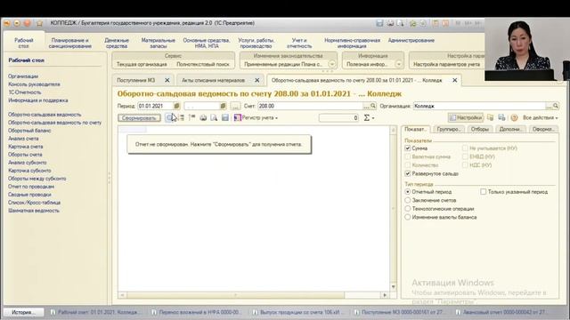Viewport: 570px width, 320px height.
Task: Toggle the Валютная сумма checkbox
Action: pyautogui.click(x=408, y=156)
